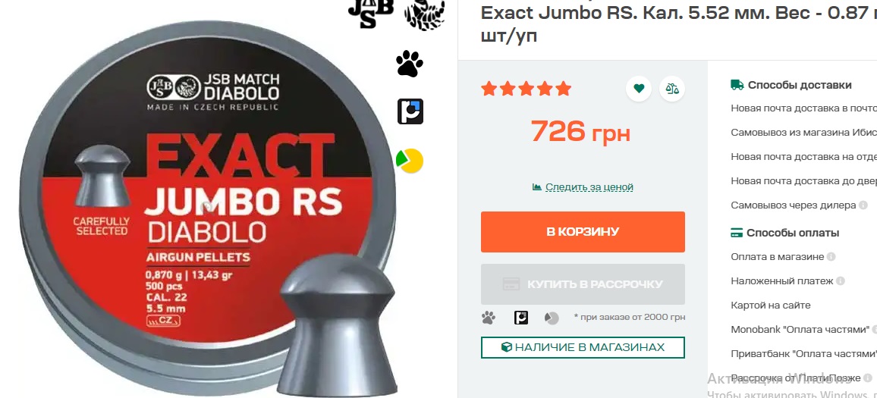Click the scorpion logo at top
Viewport: 877px width, 398px height.
[x=425, y=14]
